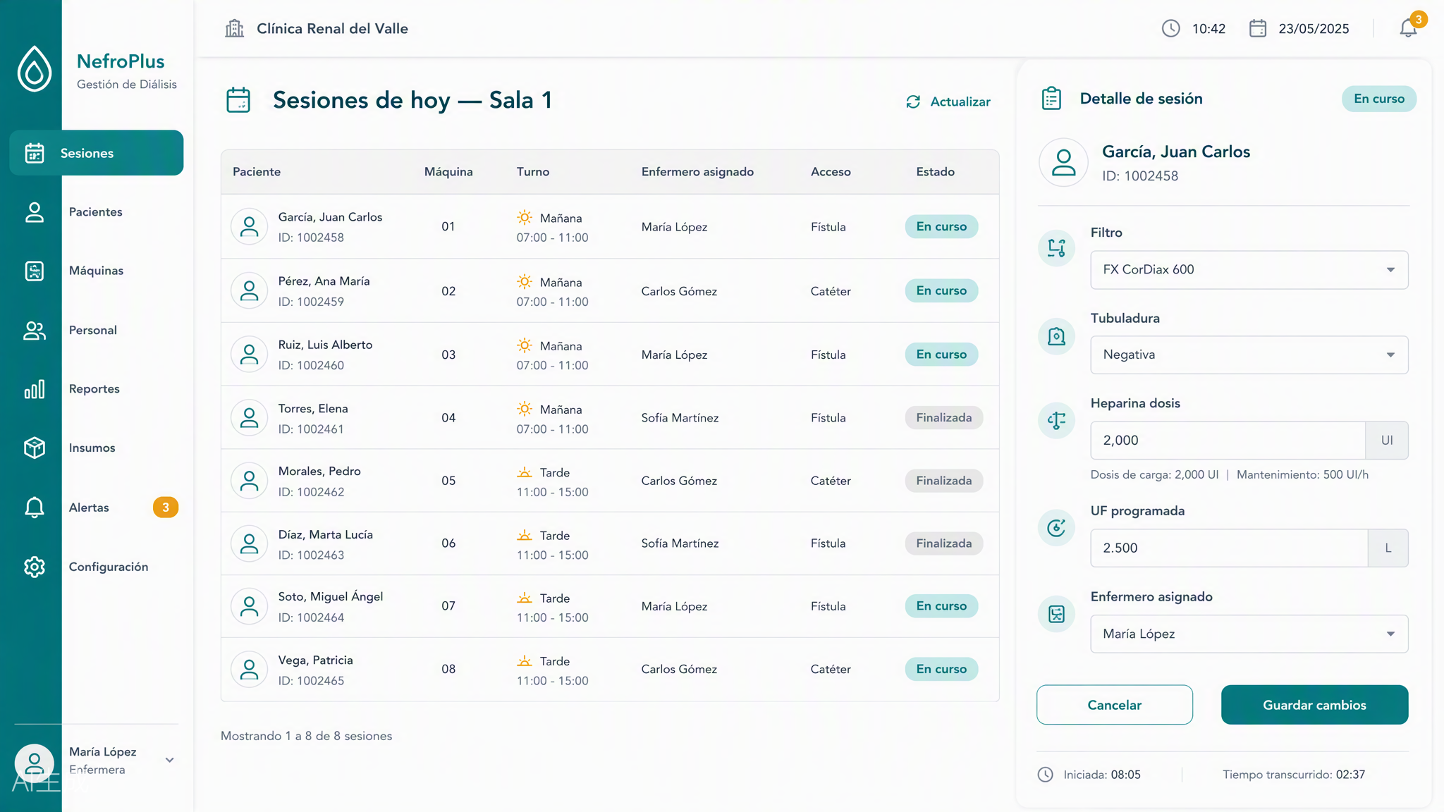Click the Alertas bell icon in sidebar
The width and height of the screenshot is (1444, 812).
[x=35, y=508]
